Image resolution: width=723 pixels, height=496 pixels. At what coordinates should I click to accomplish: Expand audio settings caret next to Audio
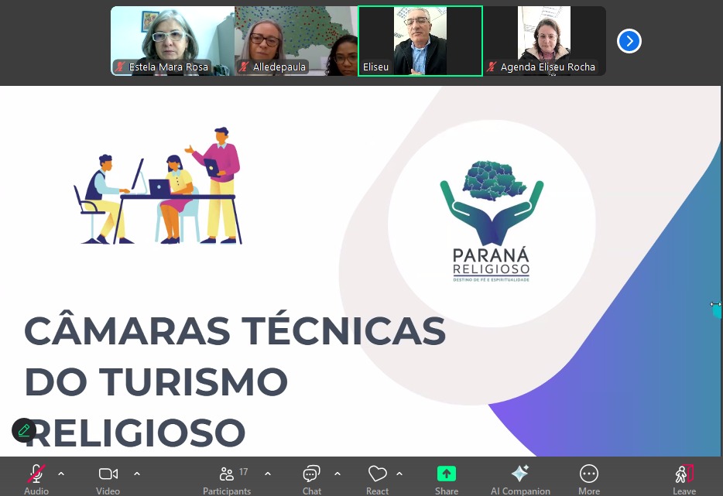point(61,474)
